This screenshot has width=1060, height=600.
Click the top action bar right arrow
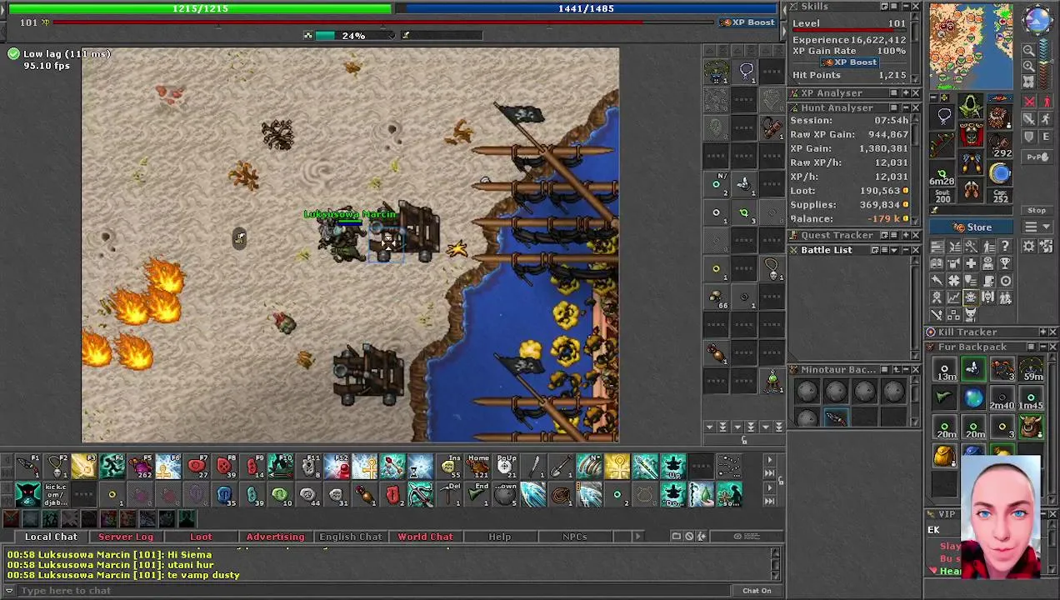click(770, 459)
